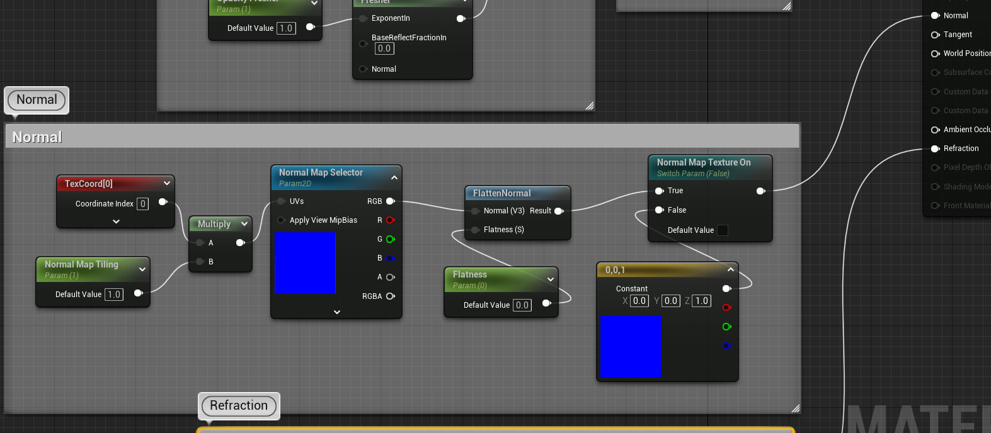
Task: Click the True input pin on Normal Map Texture On
Action: (659, 191)
